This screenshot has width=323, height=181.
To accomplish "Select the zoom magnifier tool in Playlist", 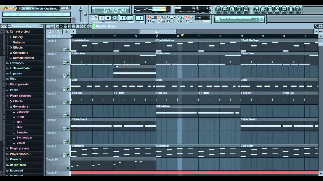I will (86, 26).
